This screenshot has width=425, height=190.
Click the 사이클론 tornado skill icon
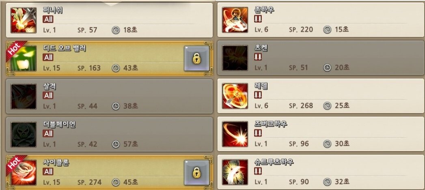(x=24, y=173)
